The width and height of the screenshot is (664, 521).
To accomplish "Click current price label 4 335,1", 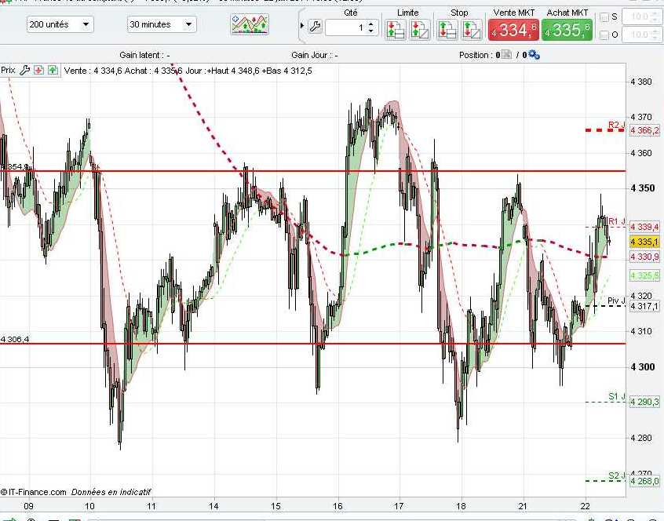I will coord(644,242).
